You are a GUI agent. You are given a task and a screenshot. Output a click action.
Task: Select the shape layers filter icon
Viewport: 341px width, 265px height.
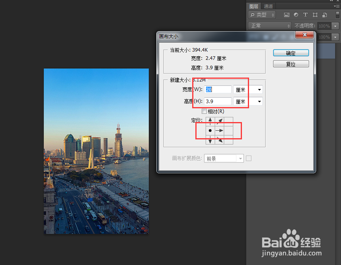click(315, 15)
